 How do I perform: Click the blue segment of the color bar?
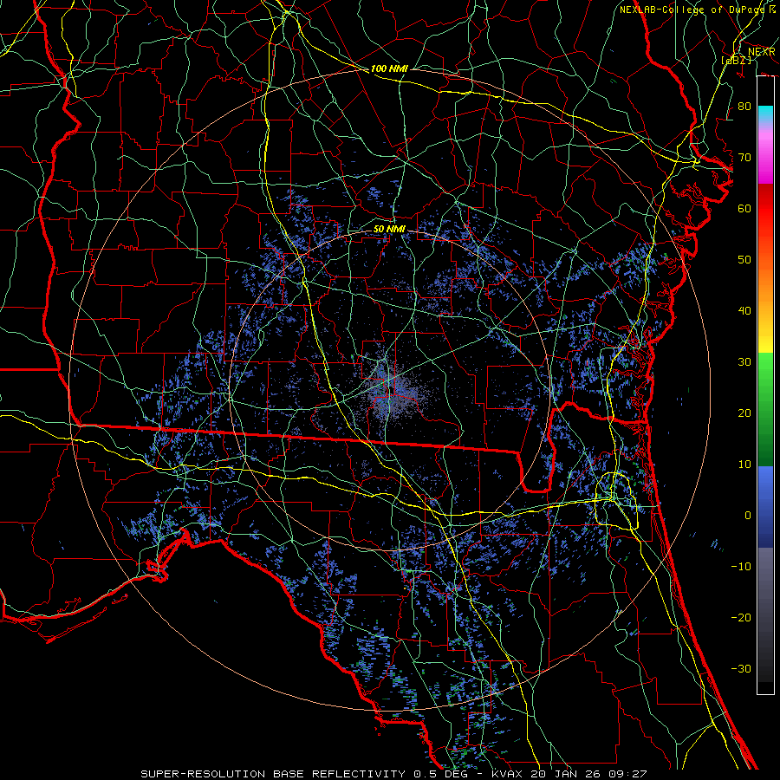pyautogui.click(x=765, y=507)
